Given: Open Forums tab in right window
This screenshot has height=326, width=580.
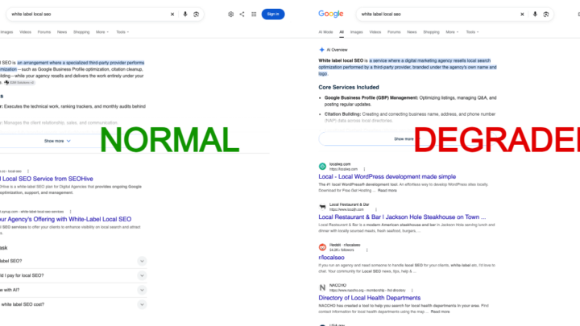Looking at the screenshot, I should (394, 32).
